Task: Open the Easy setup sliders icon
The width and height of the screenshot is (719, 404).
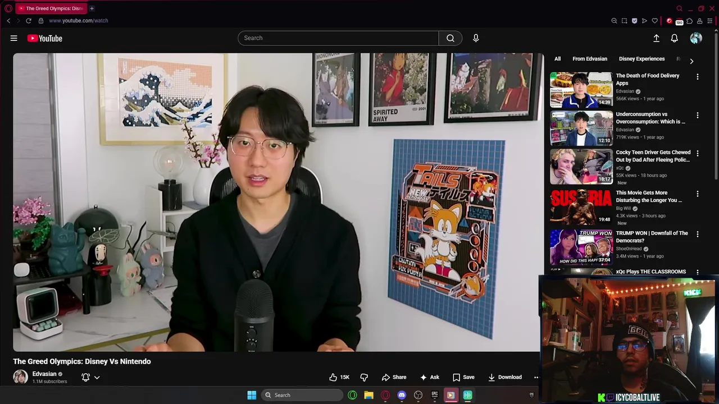Action: click(x=710, y=21)
